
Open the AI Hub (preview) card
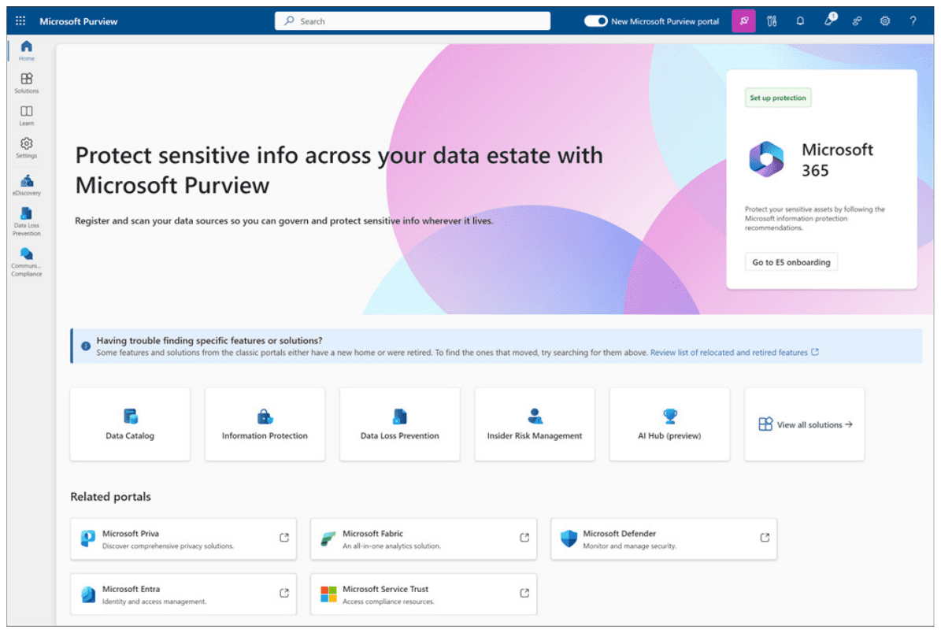(670, 424)
